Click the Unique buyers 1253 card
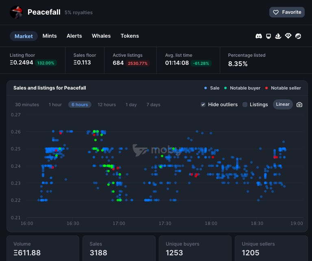 195,248
